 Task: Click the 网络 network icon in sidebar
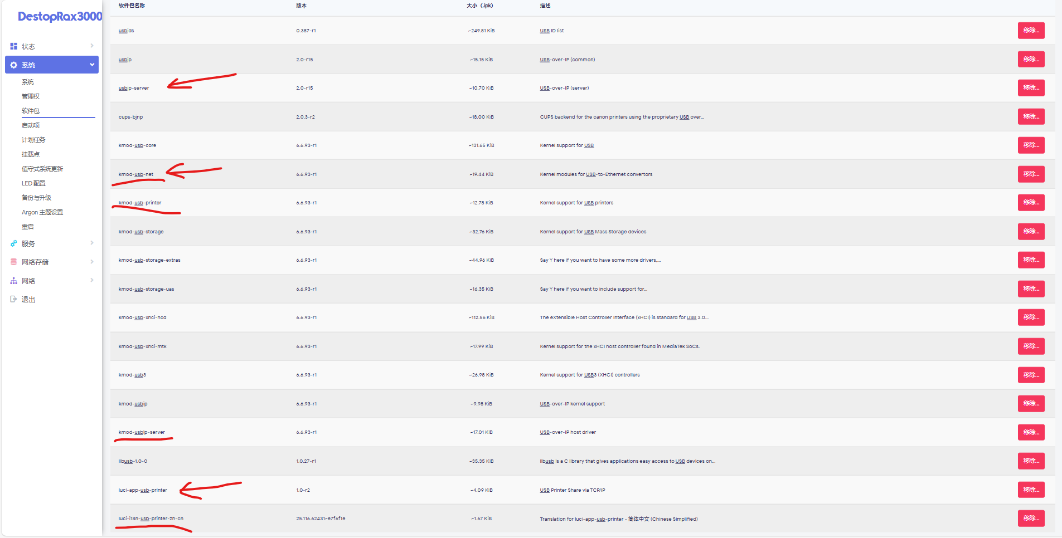pyautogui.click(x=14, y=281)
